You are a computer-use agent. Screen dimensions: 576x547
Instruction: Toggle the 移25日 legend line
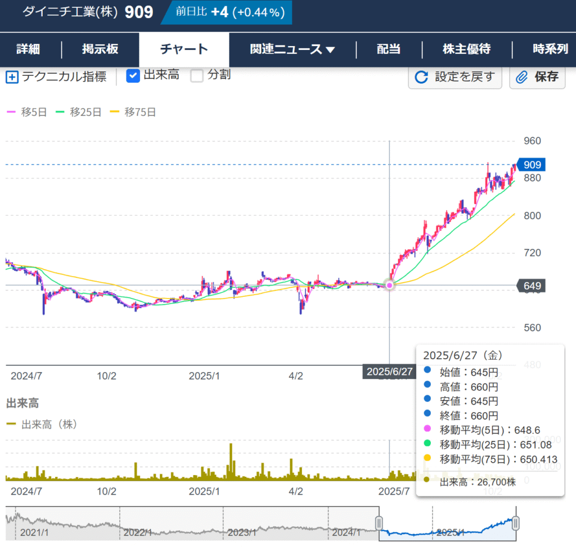click(78, 112)
